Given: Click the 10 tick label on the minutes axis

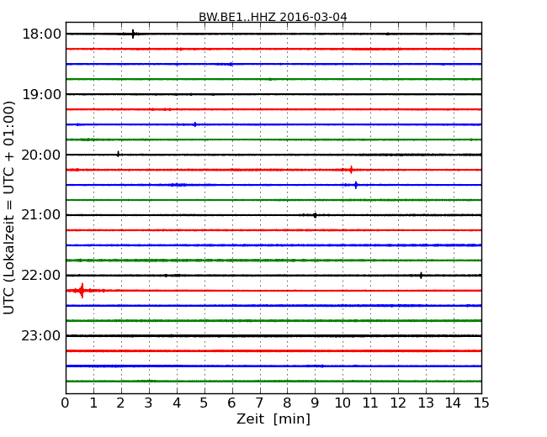Looking at the screenshot, I should pyautogui.click(x=343, y=403).
